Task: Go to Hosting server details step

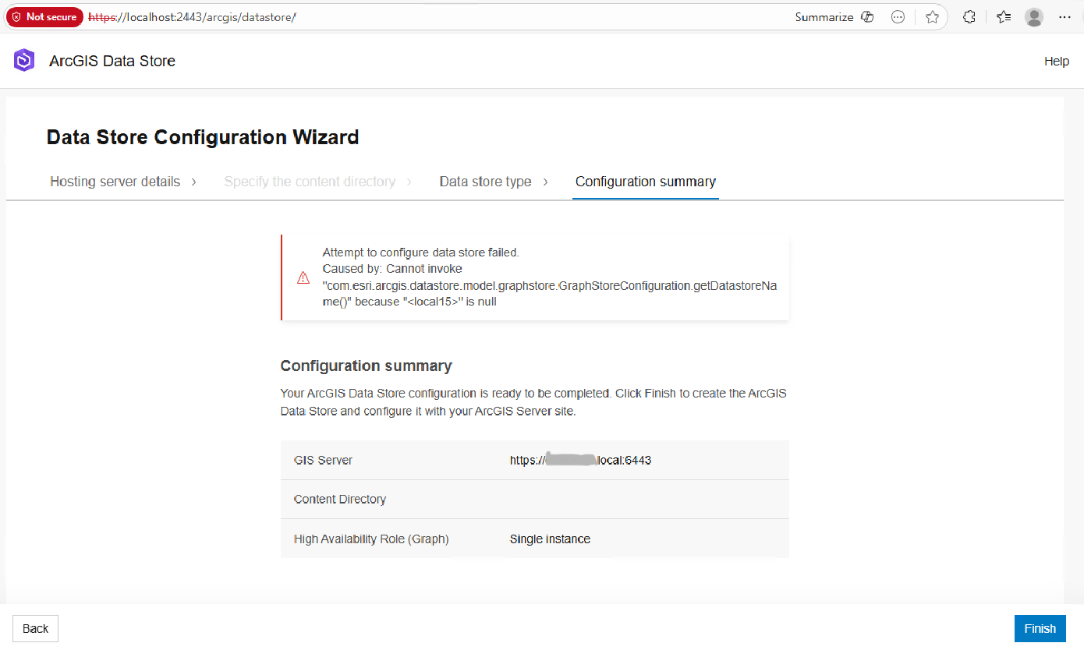Action: coord(115,182)
